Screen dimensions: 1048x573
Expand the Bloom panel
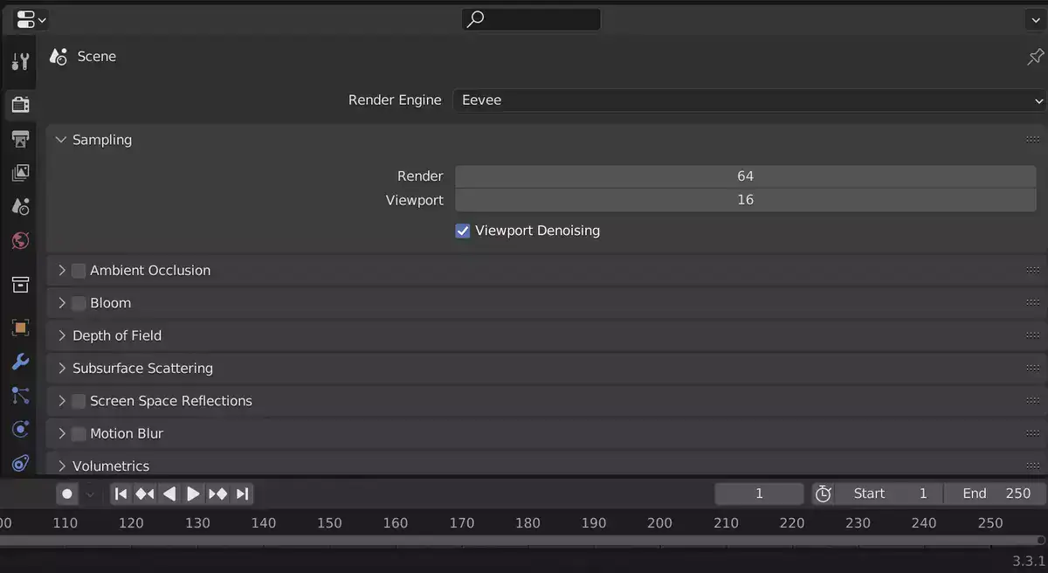tap(62, 303)
